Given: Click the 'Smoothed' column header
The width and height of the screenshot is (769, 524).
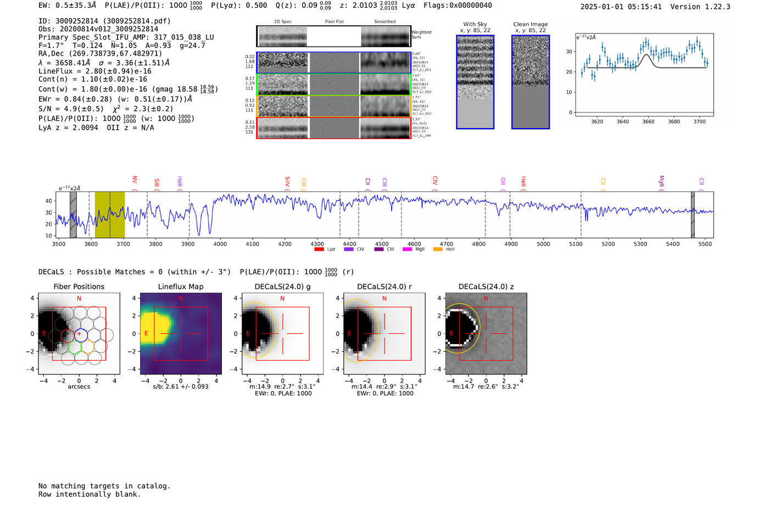Looking at the screenshot, I should click(384, 21).
